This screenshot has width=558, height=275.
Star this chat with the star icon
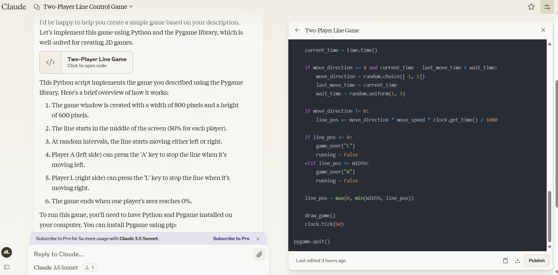531,7
